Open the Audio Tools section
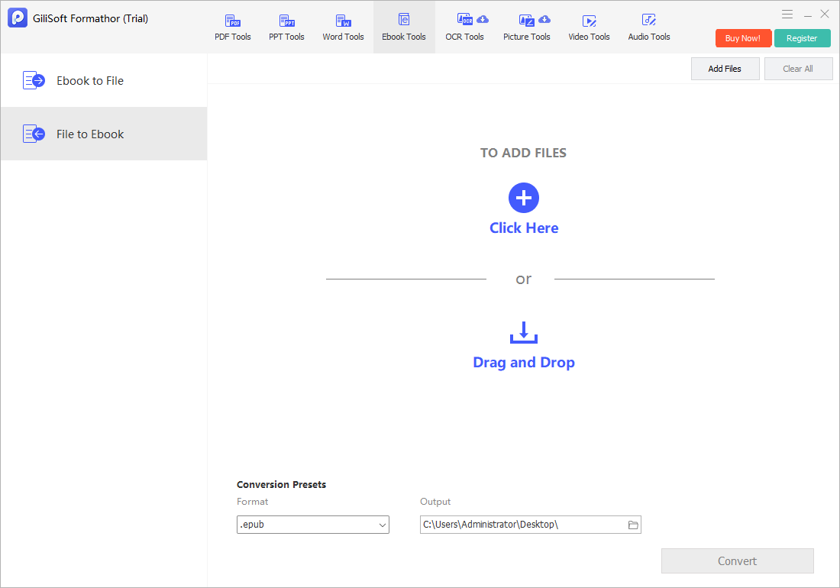The width and height of the screenshot is (840, 588). pyautogui.click(x=649, y=27)
